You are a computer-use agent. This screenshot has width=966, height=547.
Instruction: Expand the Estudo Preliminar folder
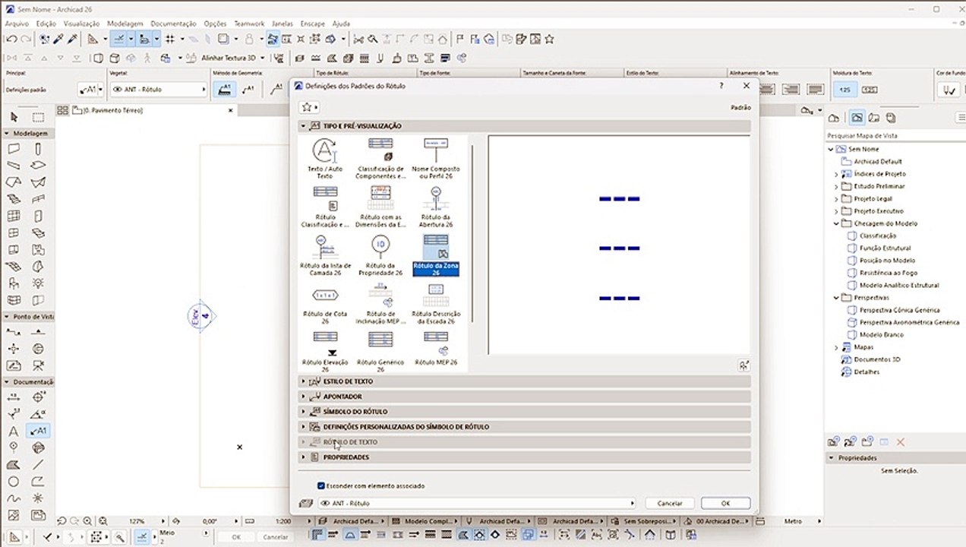[836, 186]
